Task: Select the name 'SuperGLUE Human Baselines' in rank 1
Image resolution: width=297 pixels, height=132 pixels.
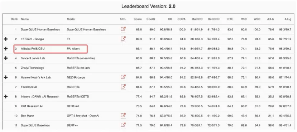Action: pos(40,29)
